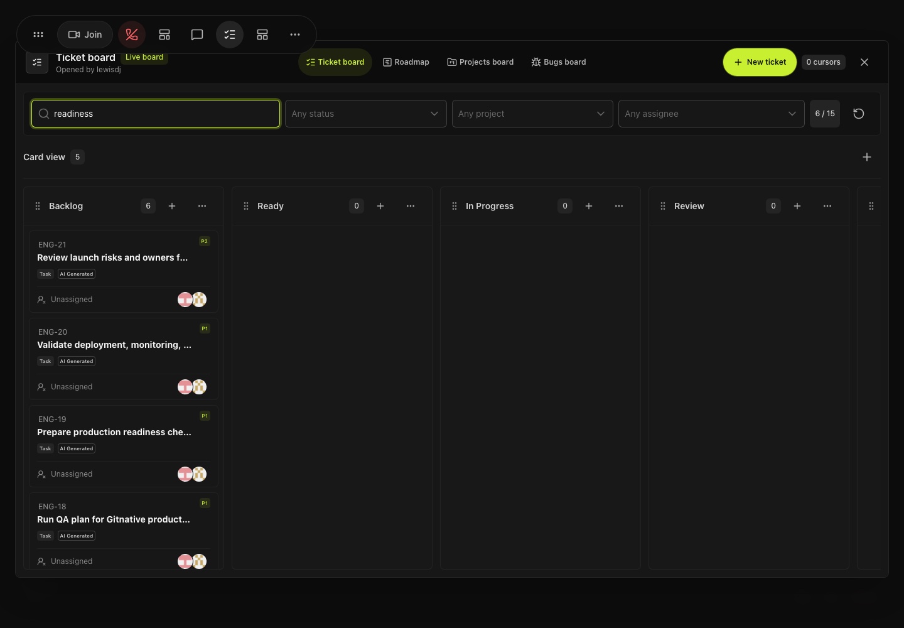Click Unassigned on the ENG-19 card
Screen dimensions: 904x628
pyautogui.click(x=65, y=474)
